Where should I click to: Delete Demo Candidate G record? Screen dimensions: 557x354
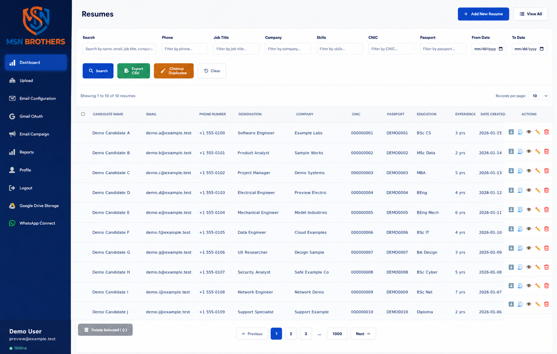click(x=546, y=248)
